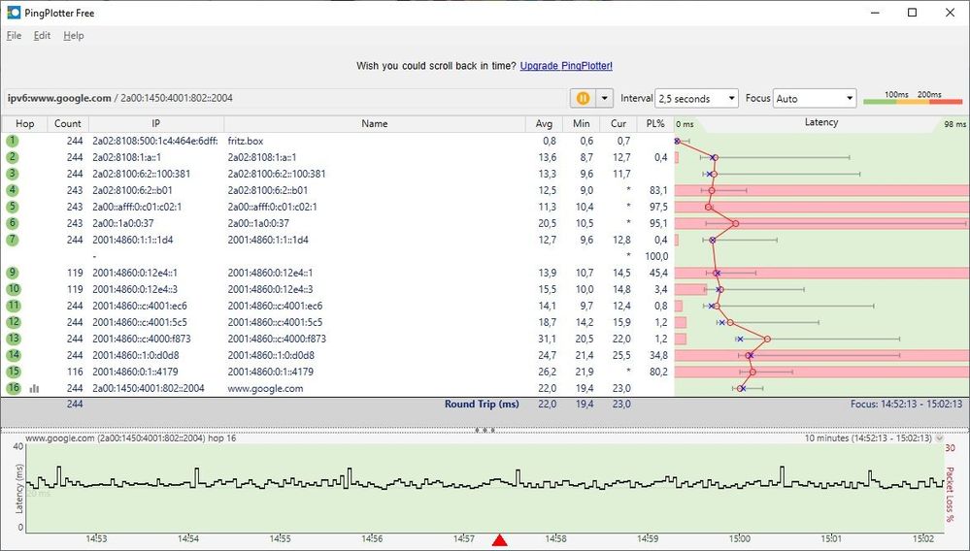The width and height of the screenshot is (970, 551).
Task: Open the Help menu
Action: 74,36
